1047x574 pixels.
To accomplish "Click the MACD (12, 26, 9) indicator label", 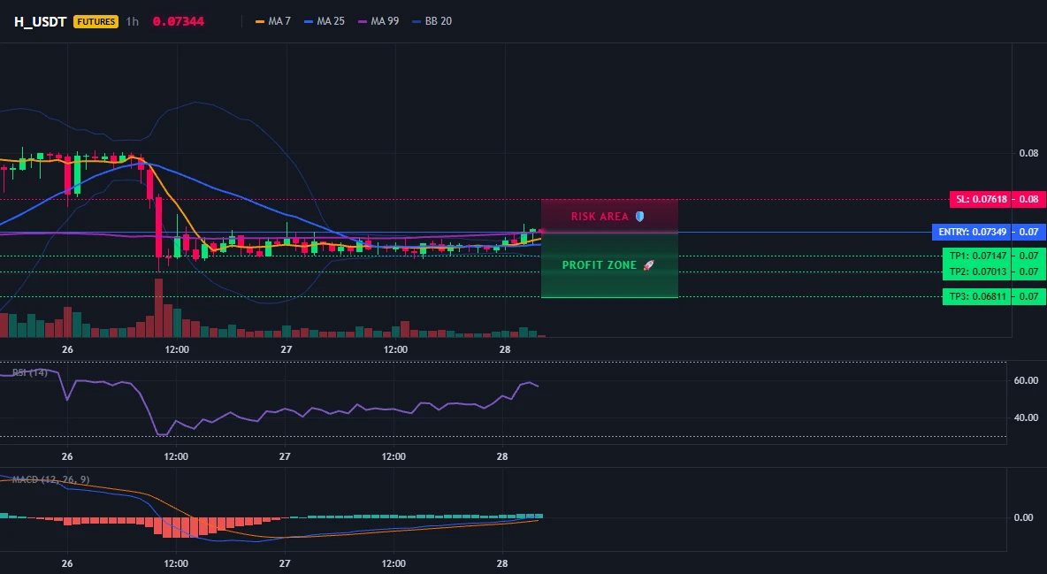I will 50,479.
